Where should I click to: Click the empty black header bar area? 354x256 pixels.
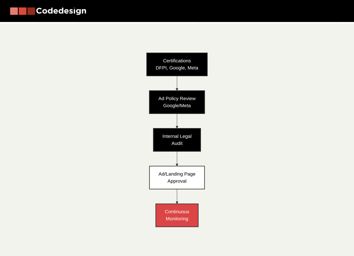[x=220, y=11]
